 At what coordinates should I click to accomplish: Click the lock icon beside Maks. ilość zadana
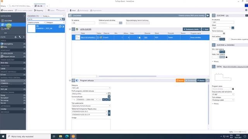coord(226,57)
